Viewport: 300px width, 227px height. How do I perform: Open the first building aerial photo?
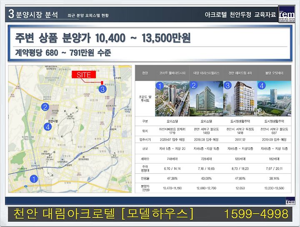coord(172,98)
